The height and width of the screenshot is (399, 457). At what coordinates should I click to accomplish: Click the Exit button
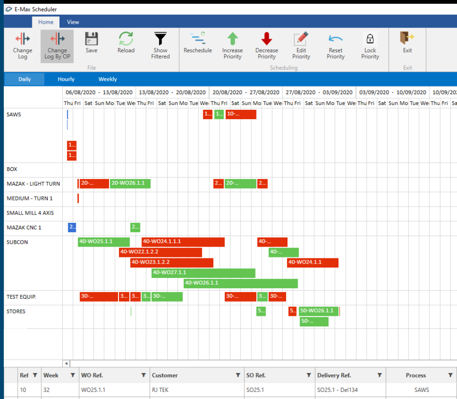[x=407, y=45]
